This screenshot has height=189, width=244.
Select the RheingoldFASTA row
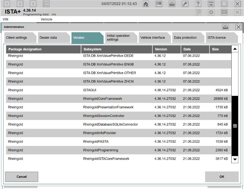[x=119, y=141]
